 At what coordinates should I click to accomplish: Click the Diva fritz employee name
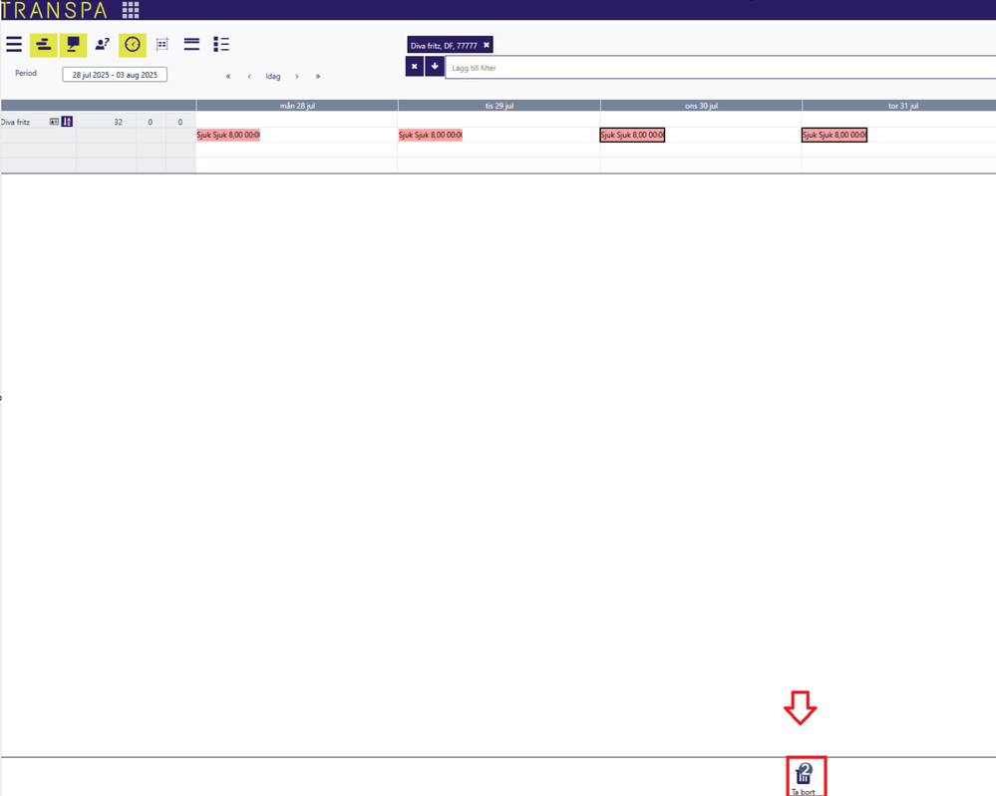pyautogui.click(x=15, y=122)
